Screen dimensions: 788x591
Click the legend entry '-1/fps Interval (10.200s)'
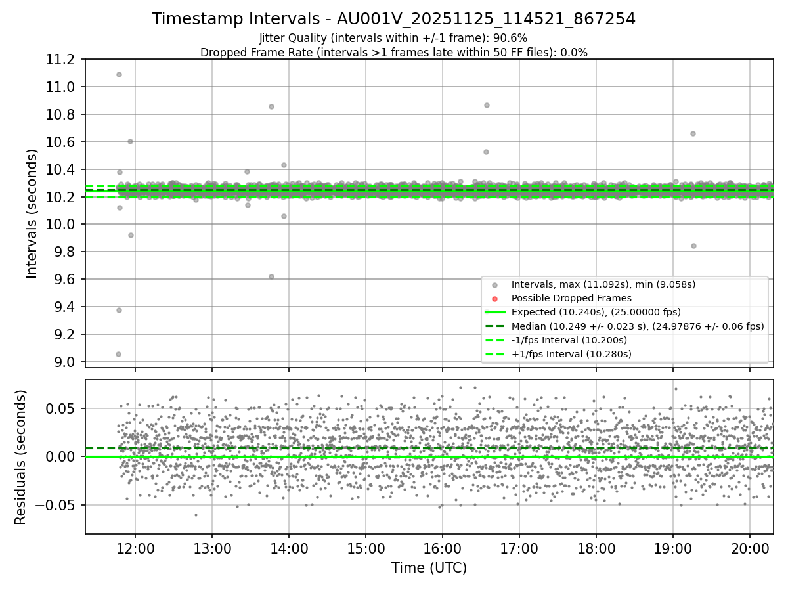pos(569,340)
